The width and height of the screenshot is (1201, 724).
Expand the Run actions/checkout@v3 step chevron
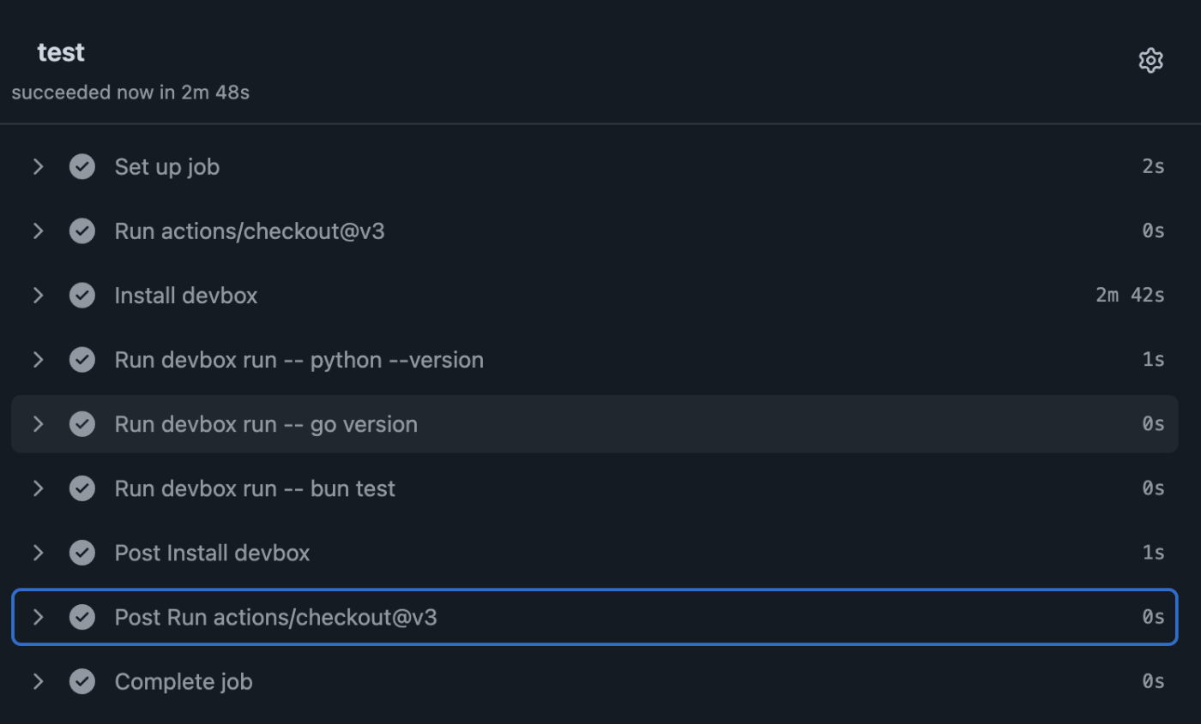coord(38,230)
